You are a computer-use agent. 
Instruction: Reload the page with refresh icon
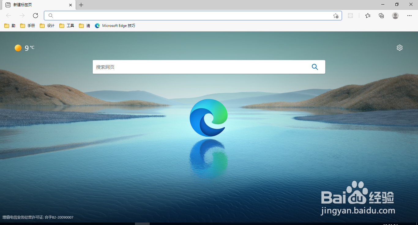(x=35, y=16)
